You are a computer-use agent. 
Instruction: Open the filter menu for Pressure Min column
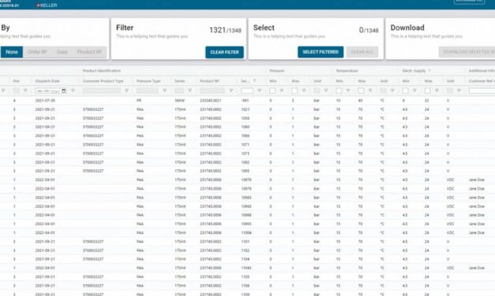[x=282, y=91]
